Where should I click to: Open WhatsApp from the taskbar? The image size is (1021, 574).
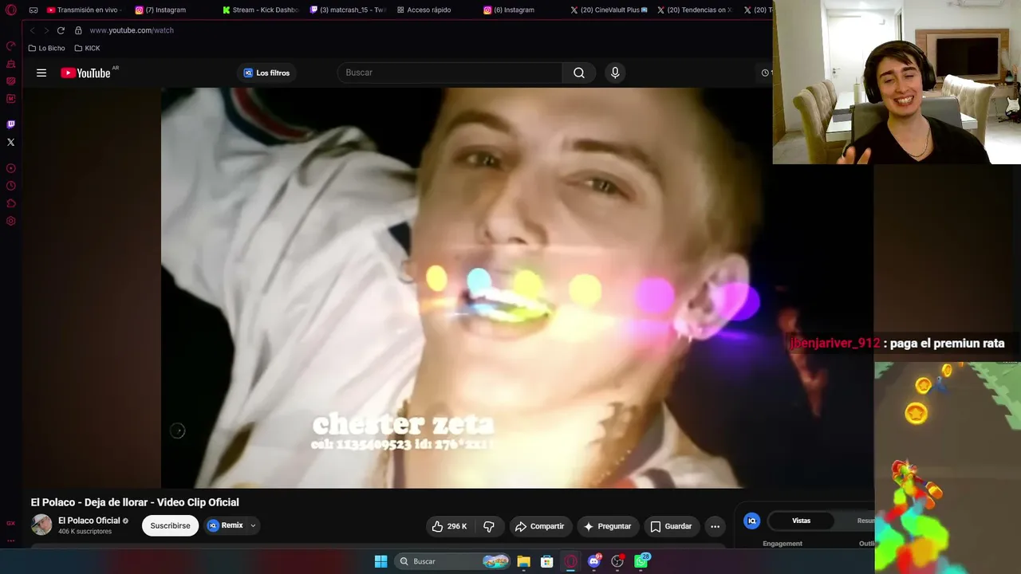point(641,561)
